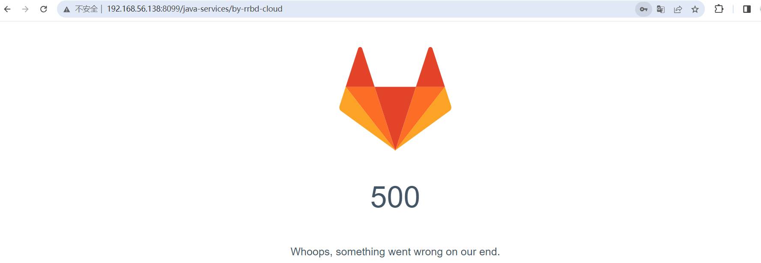Click the GitLab fox logo
The width and height of the screenshot is (761, 263).
[395, 99]
